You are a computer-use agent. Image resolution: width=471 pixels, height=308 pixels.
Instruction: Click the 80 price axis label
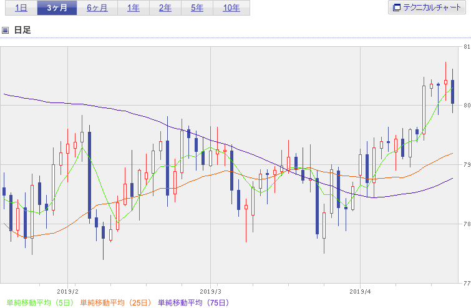pos(467,106)
